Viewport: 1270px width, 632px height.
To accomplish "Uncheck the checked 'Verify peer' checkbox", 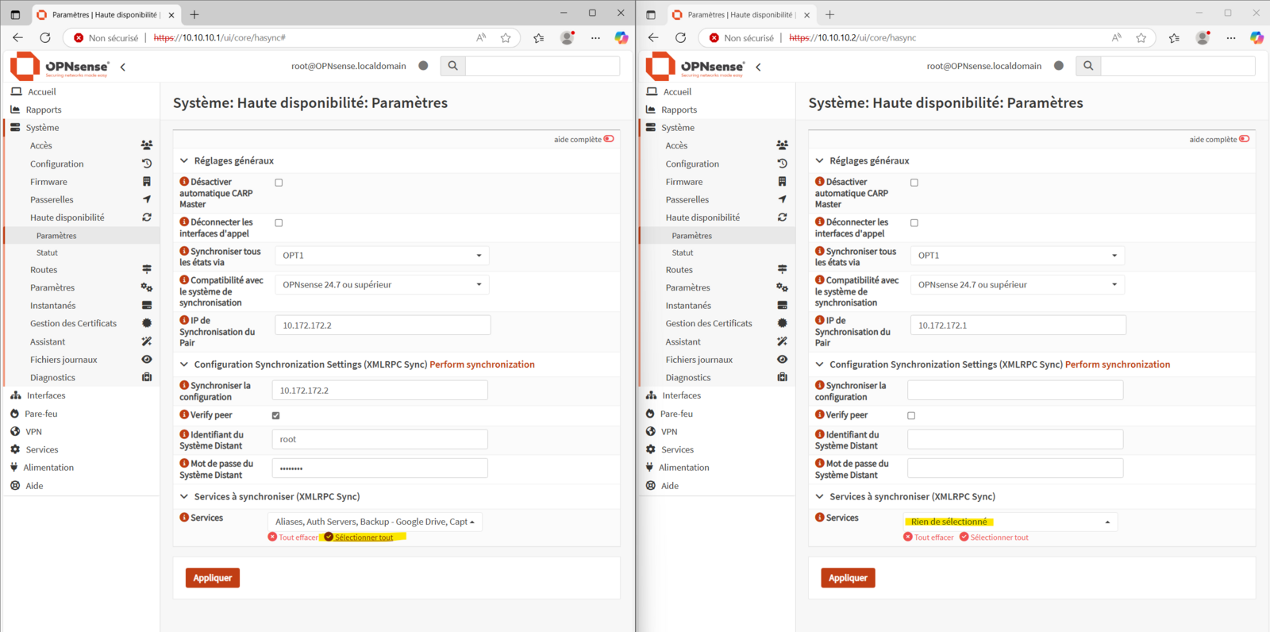I will 276,415.
